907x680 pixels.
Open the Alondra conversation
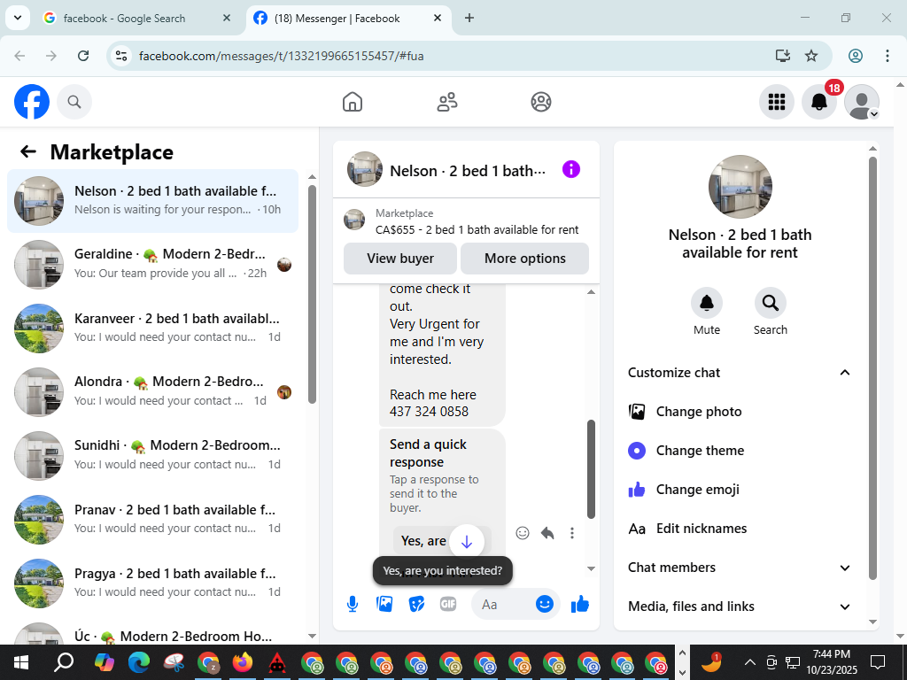click(152, 391)
